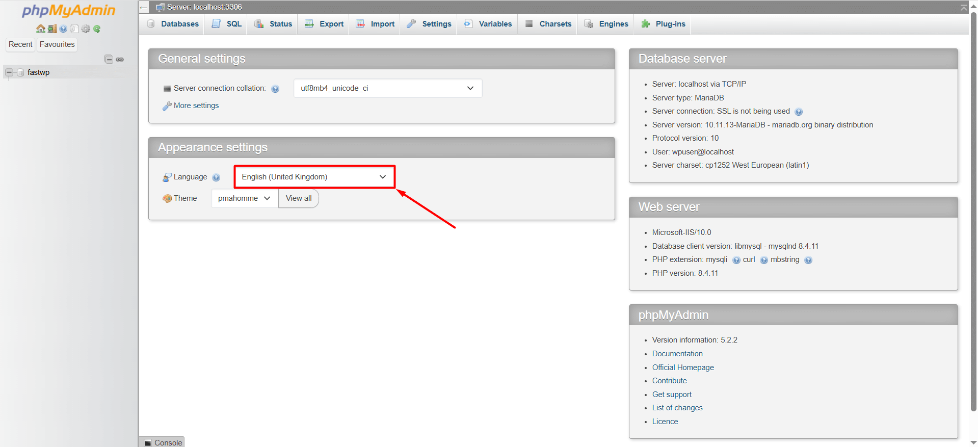
Task: Click the double-chevron collapse icon at top right
Action: (963, 7)
